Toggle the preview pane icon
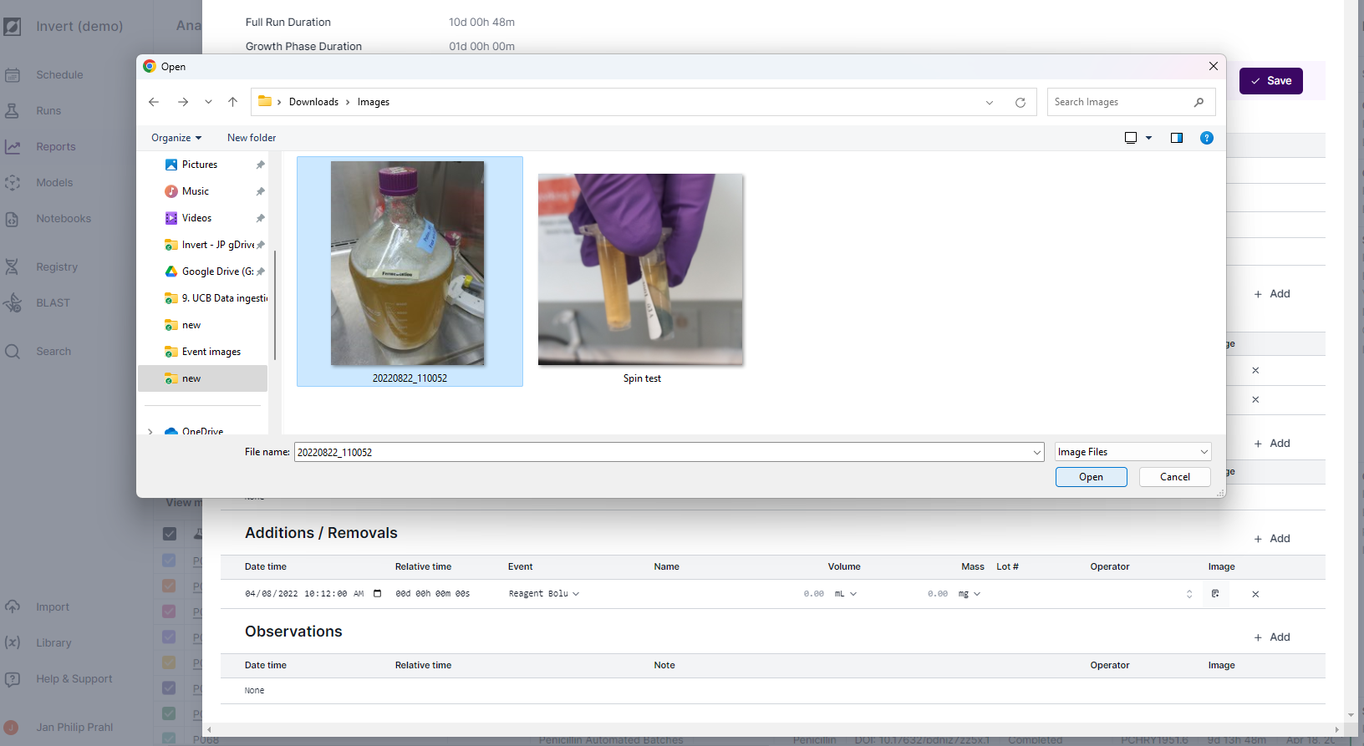This screenshot has height=746, width=1364. [x=1176, y=138]
